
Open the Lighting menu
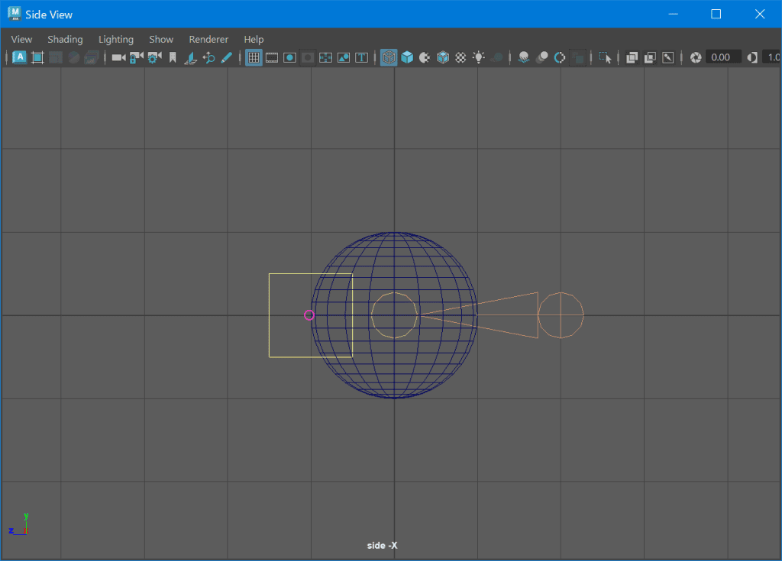pos(116,40)
